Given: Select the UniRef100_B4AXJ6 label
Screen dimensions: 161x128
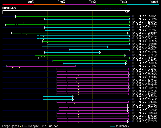Looking at the screenshot, I should click(144, 77).
